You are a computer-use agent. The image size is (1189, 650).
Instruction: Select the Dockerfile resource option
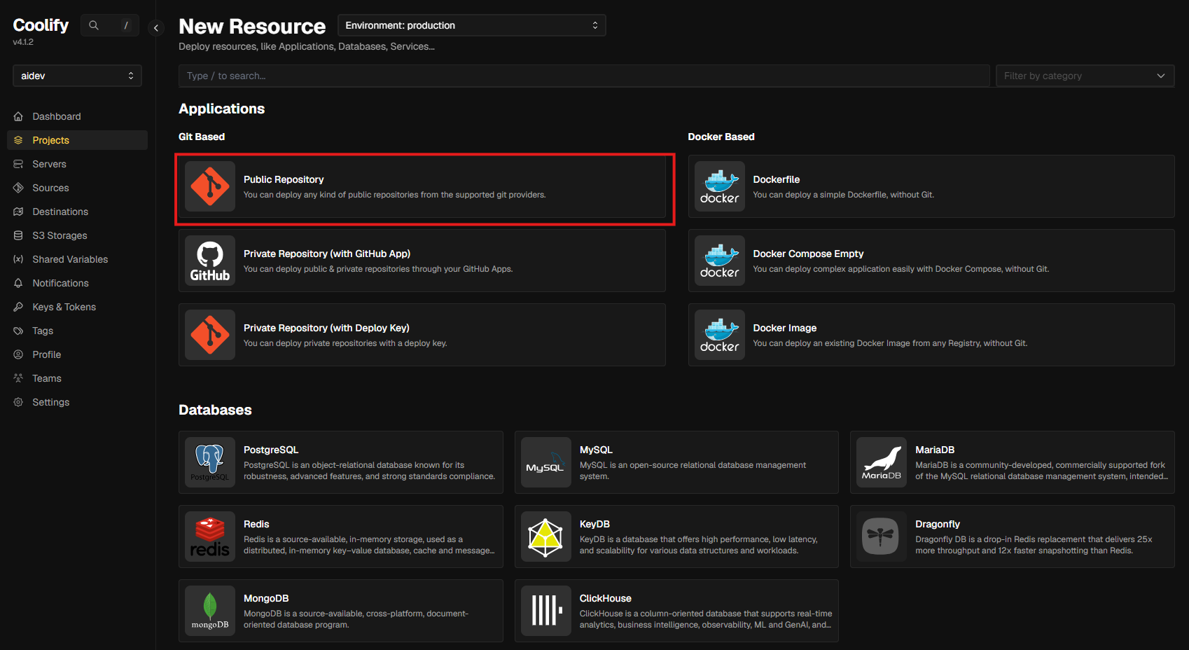[931, 186]
